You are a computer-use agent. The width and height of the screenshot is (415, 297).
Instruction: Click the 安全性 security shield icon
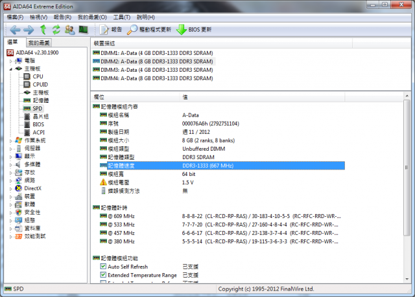point(19,212)
